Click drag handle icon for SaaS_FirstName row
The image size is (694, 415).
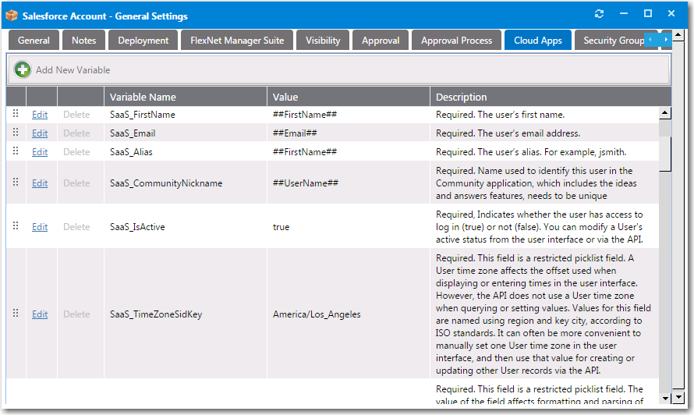16,114
